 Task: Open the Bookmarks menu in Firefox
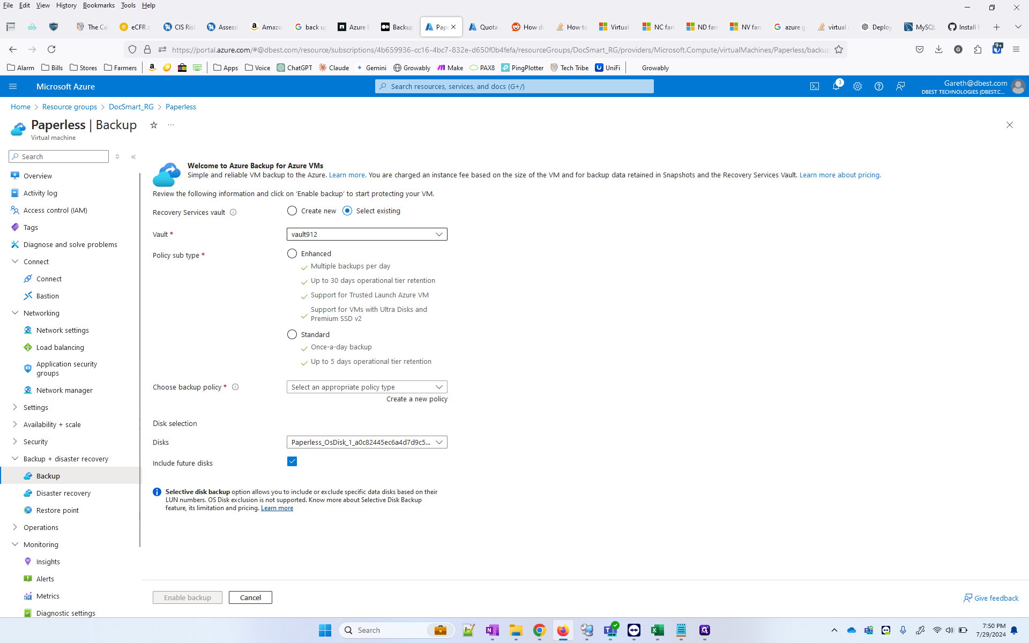point(99,5)
